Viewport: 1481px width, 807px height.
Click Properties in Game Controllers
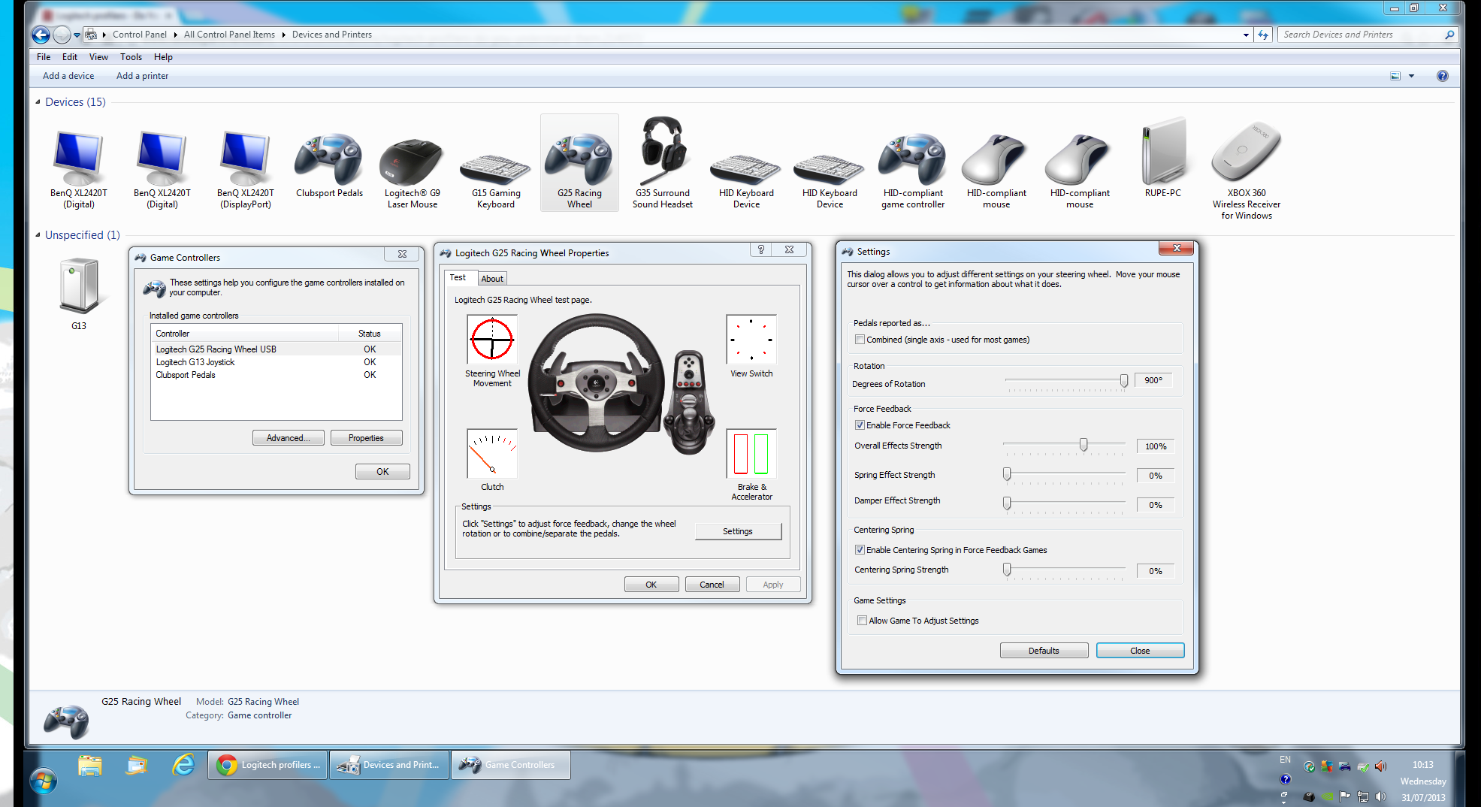click(366, 438)
